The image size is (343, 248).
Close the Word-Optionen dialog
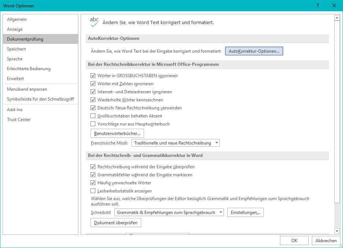point(334,6)
